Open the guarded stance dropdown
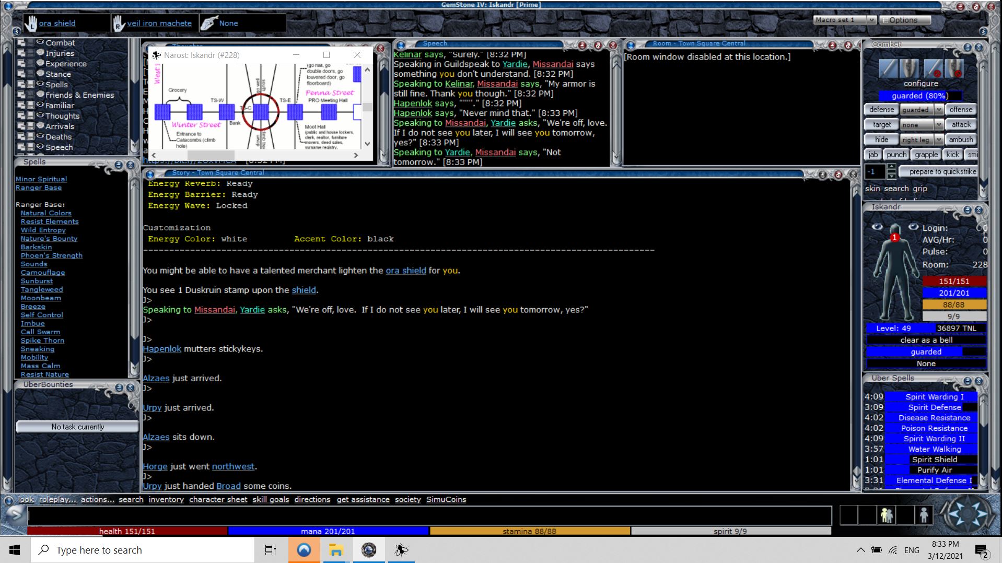1002x563 pixels. point(938,110)
